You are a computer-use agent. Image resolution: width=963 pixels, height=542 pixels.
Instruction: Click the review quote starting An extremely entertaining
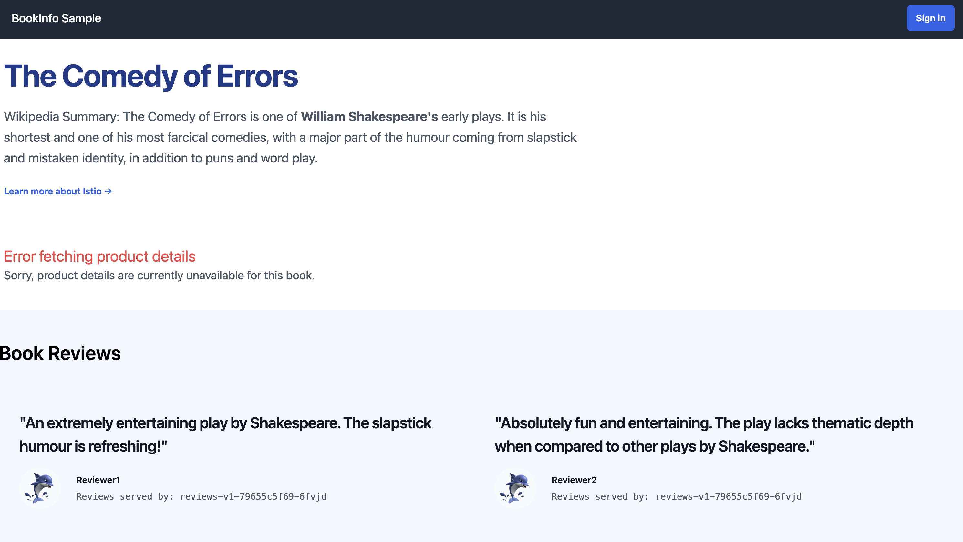point(225,434)
